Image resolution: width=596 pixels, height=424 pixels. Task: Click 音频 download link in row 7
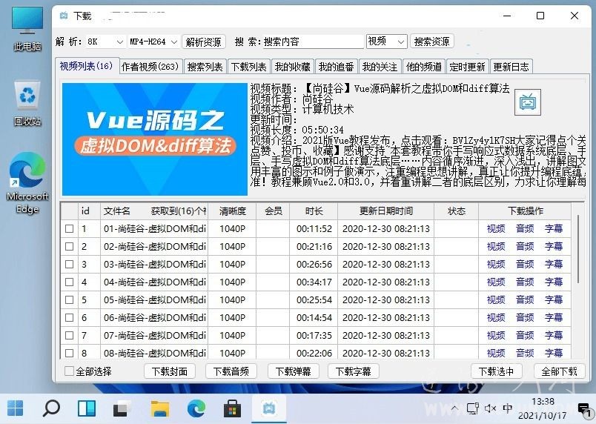(x=525, y=336)
